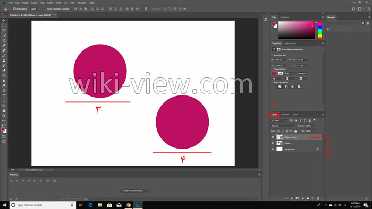Open the Search icon at top right
This screenshot has height=209, width=372.
pos(353,9)
